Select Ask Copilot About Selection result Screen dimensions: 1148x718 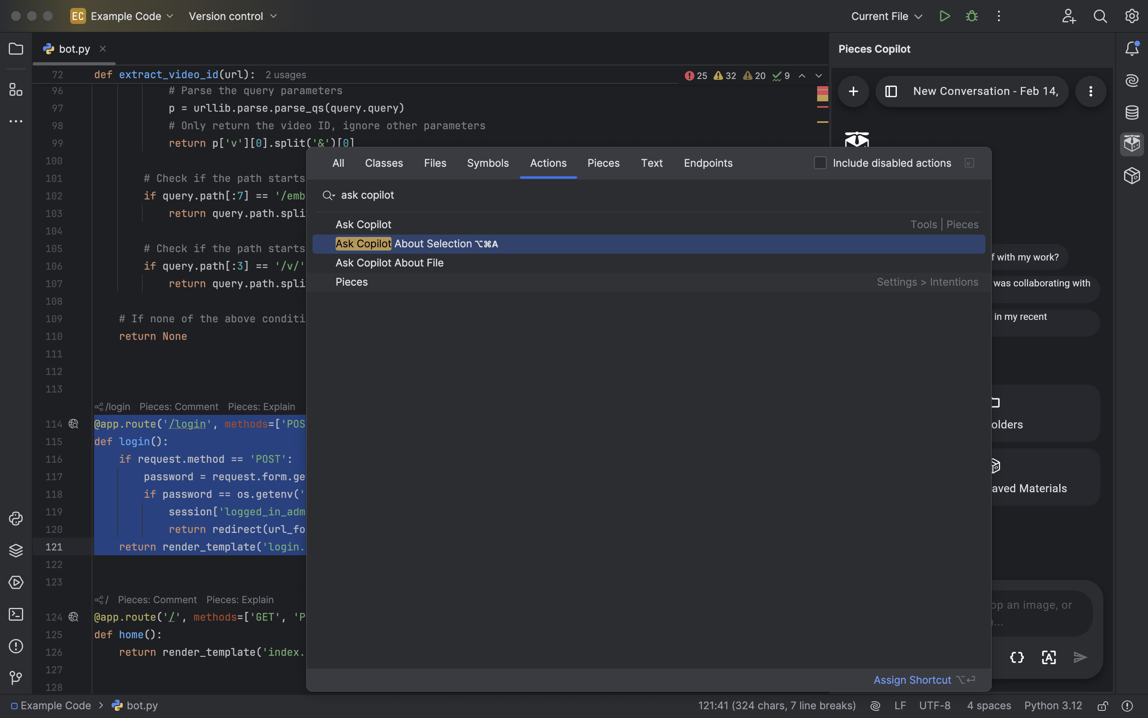tap(649, 244)
